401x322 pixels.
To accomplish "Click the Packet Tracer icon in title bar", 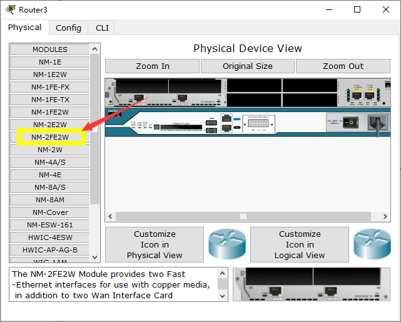I will tap(11, 10).
